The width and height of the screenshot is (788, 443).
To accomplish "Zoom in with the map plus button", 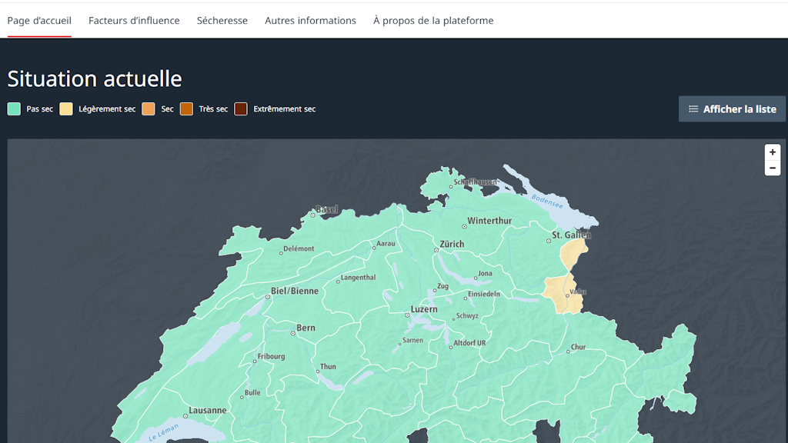I will (x=772, y=152).
